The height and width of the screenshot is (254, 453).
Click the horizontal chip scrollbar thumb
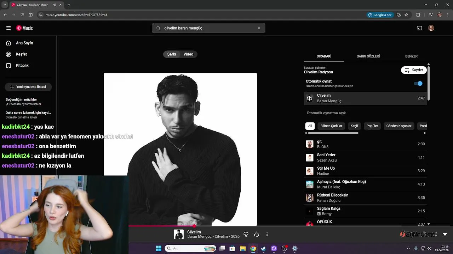[x=333, y=133]
